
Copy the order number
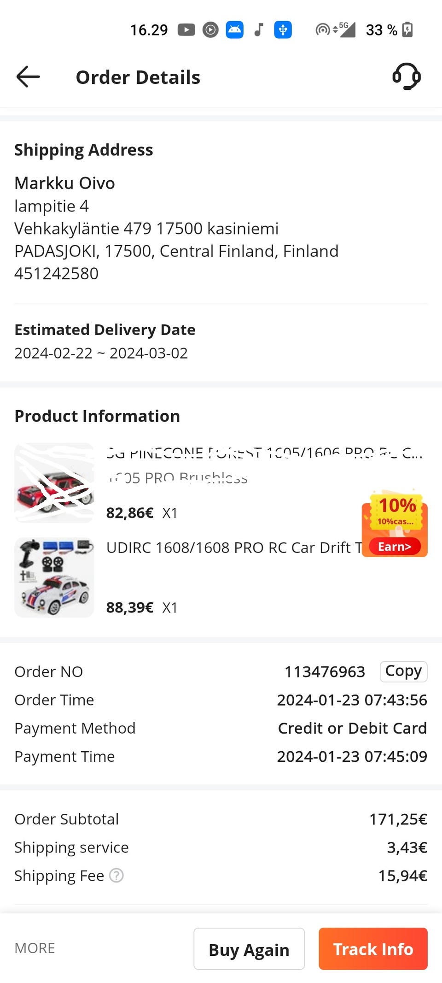point(403,671)
